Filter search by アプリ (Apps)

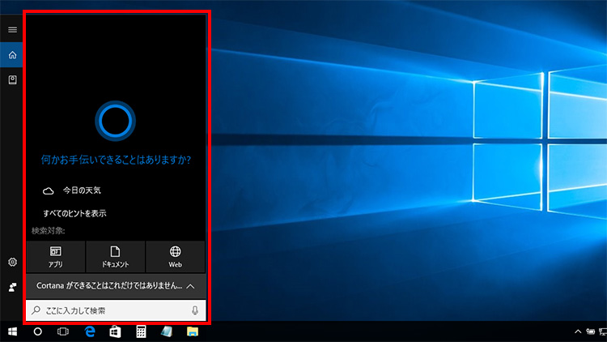(55, 257)
